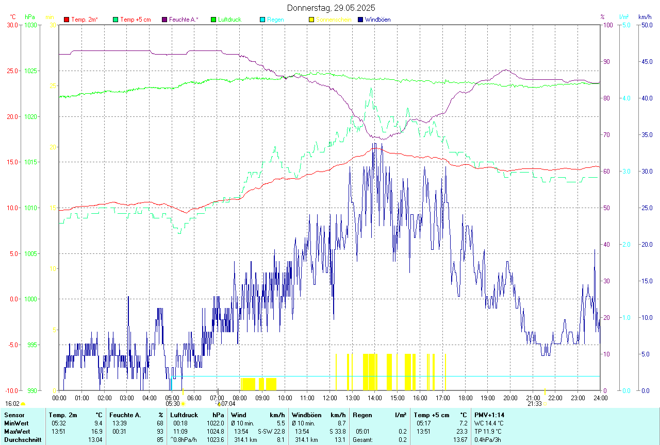Click the average pressure value '1023.6'
Image resolution: width=660 pixels, height=445 pixels.
click(215, 440)
